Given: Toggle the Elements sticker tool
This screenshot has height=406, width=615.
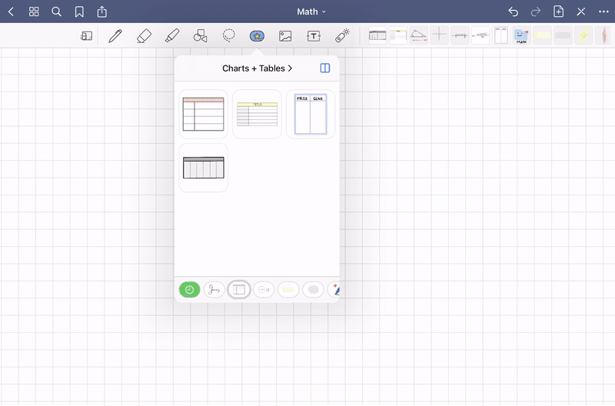Looking at the screenshot, I should pyautogui.click(x=257, y=35).
